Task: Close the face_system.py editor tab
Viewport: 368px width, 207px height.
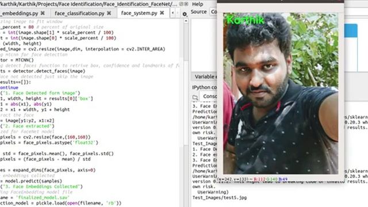Action: (x=162, y=13)
